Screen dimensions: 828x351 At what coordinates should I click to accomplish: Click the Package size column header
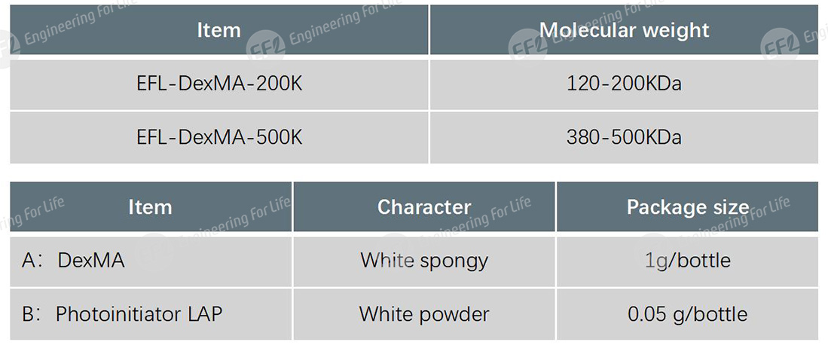(687, 207)
